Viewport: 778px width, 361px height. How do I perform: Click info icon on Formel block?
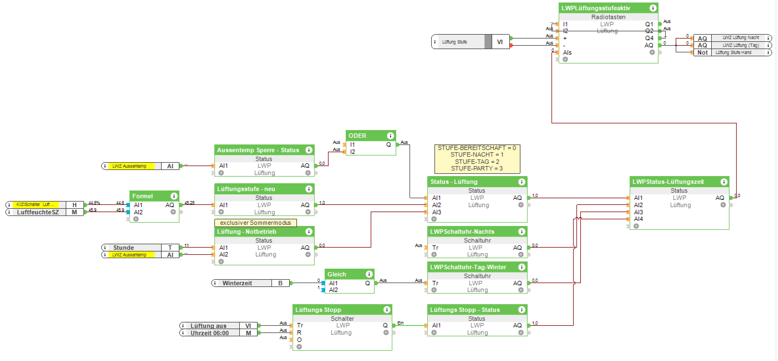173,196
